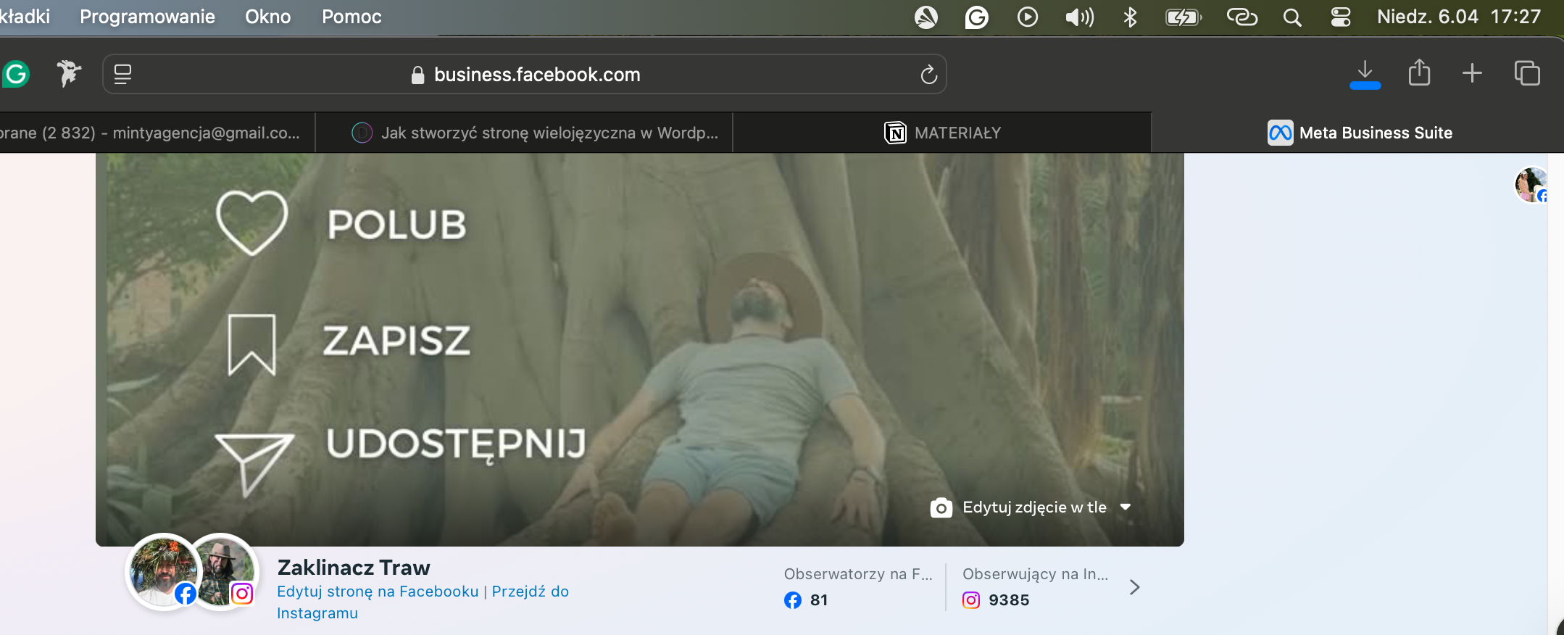Open the volume control in menu bar
The width and height of the screenshot is (1564, 635).
[x=1079, y=17]
